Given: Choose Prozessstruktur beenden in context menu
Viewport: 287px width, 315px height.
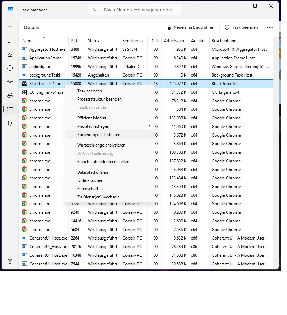Looking at the screenshot, I should tap(110, 99).
